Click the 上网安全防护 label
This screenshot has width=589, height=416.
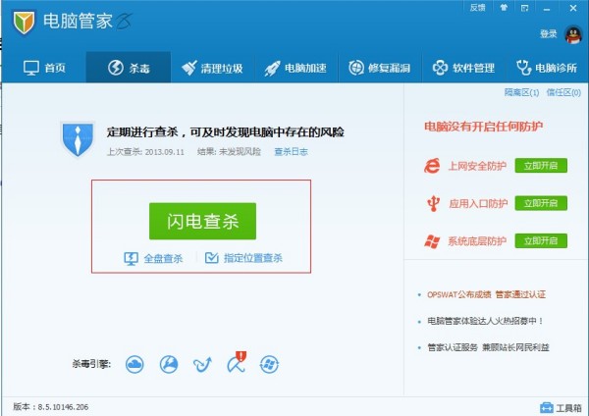pos(477,166)
